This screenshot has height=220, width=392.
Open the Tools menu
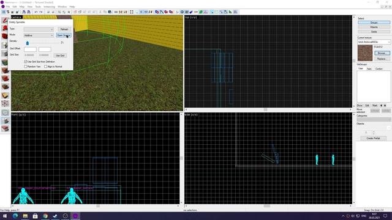tap(38, 7)
